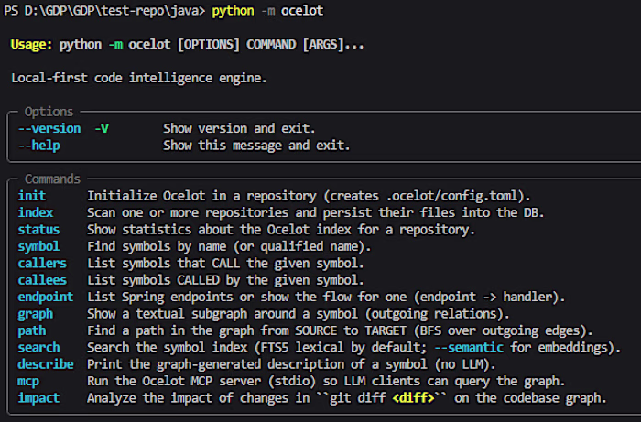Click 'Show version and exit.' description
The height and width of the screenshot is (422, 641).
coord(239,128)
